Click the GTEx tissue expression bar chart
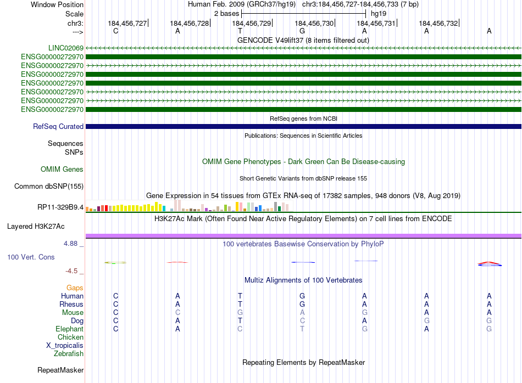The width and height of the screenshot is (522, 383). (189, 206)
